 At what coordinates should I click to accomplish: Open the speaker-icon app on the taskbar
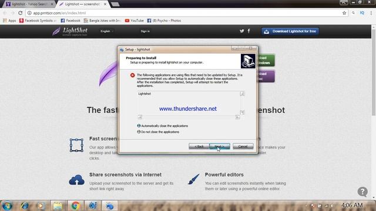(93, 206)
